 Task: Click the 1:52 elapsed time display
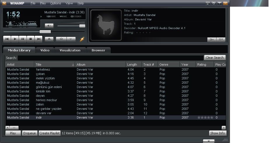pos(13,14)
